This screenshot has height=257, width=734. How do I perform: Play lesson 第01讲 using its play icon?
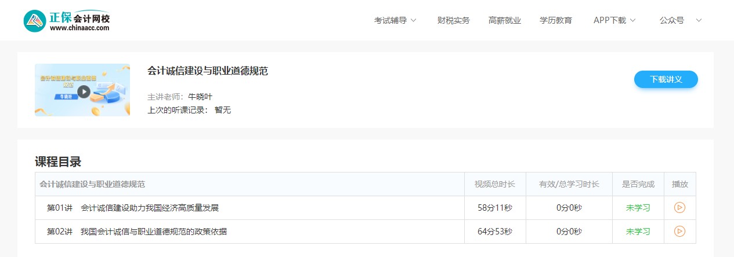tap(679, 208)
